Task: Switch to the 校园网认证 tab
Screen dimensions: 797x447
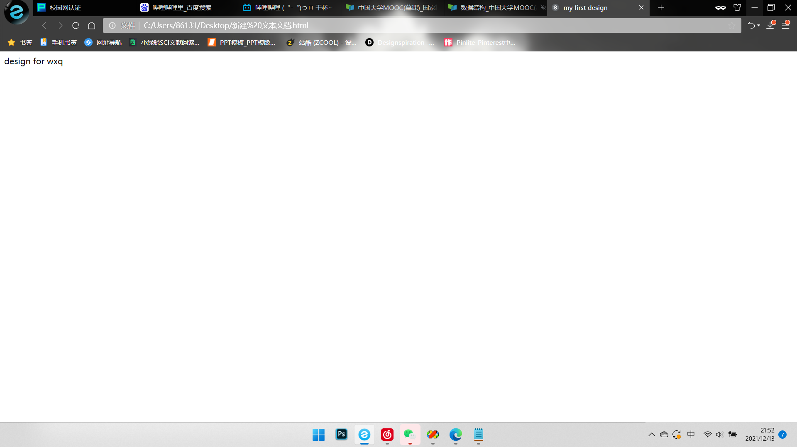Action: tap(84, 7)
